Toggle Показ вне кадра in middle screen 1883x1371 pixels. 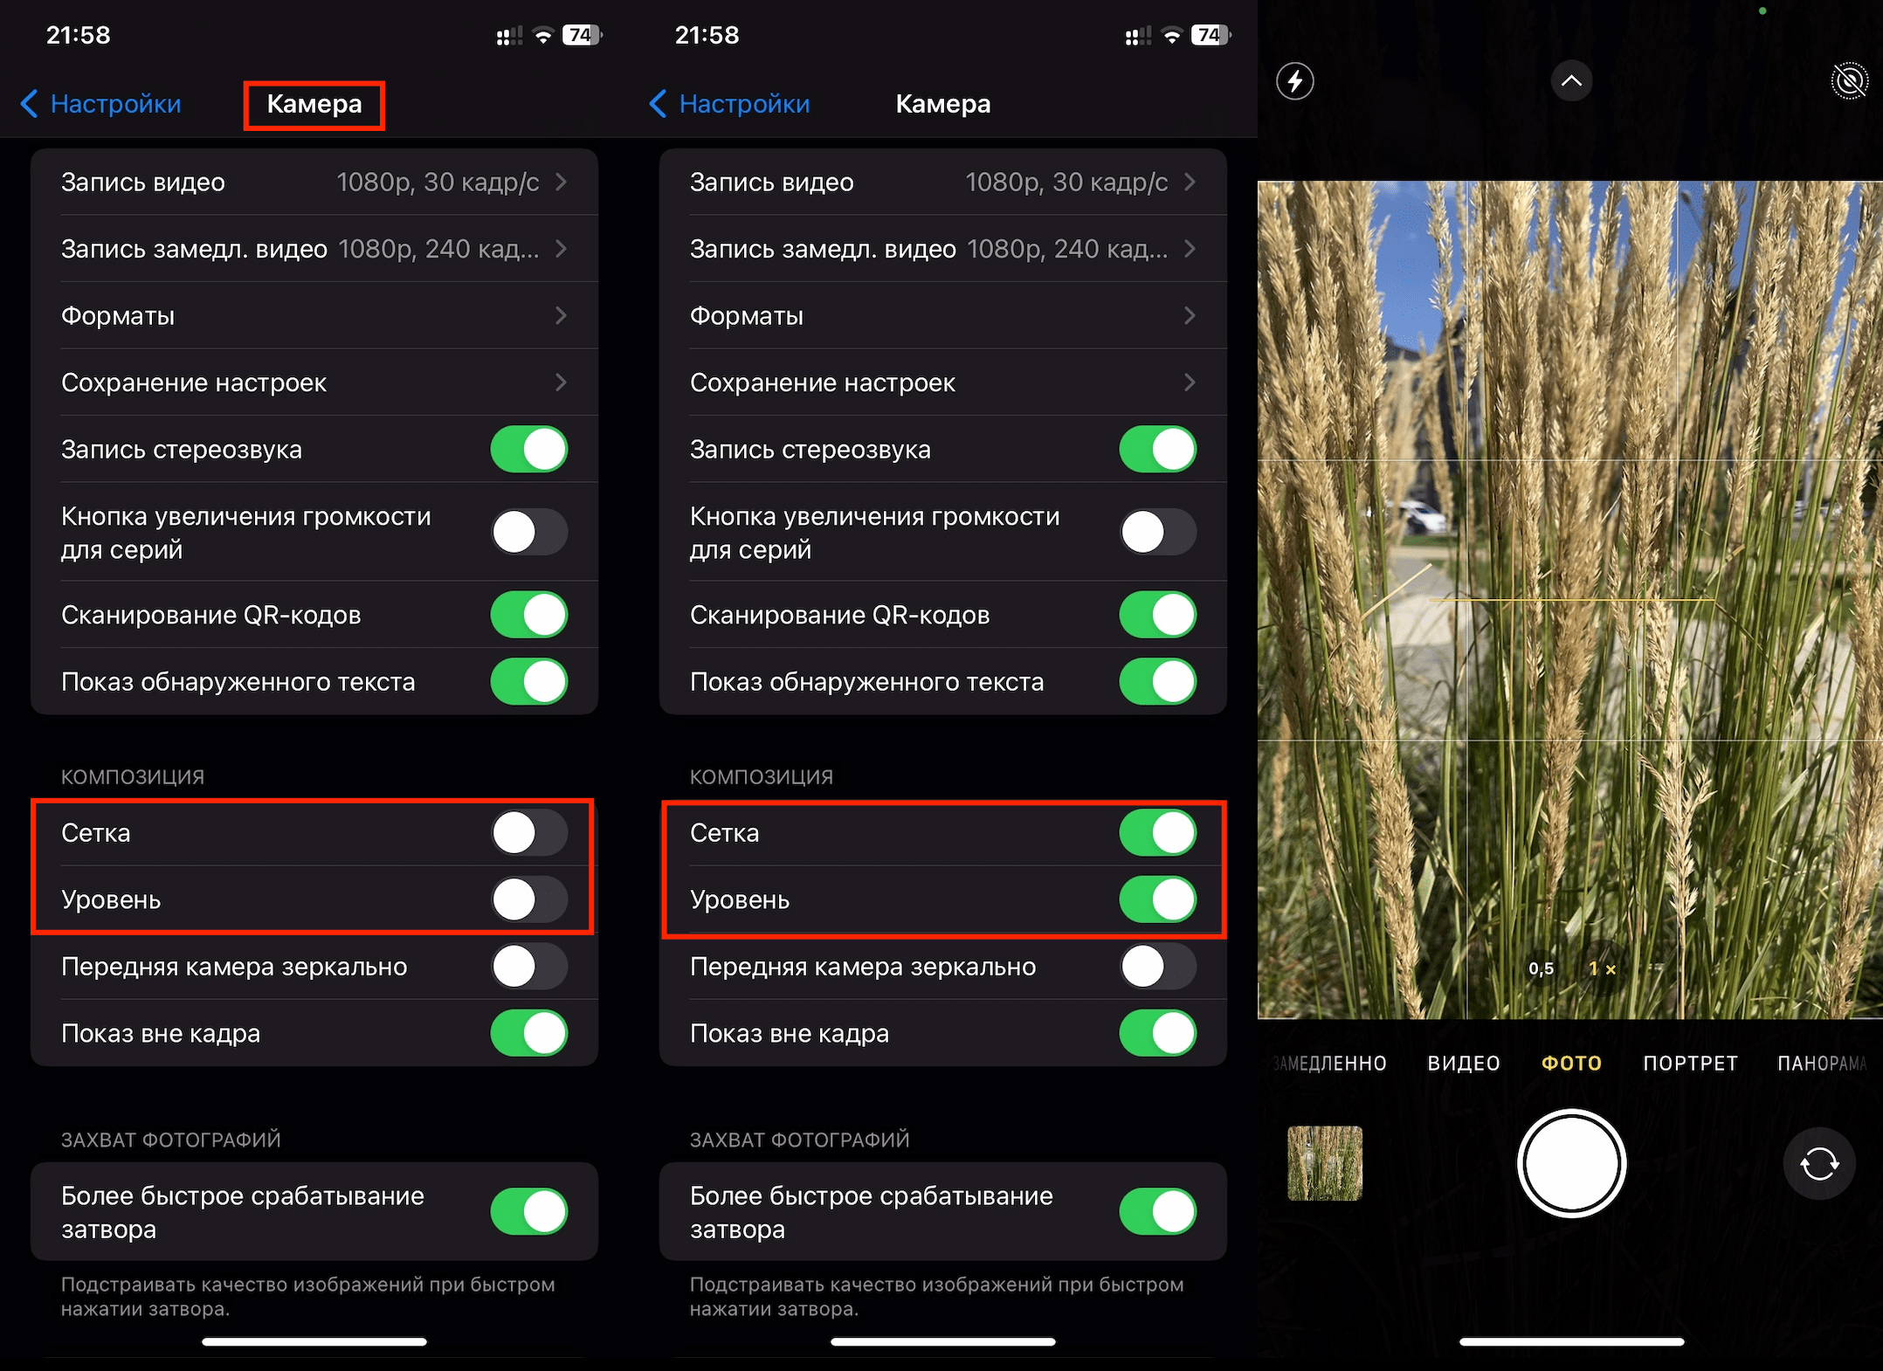click(x=1158, y=1033)
